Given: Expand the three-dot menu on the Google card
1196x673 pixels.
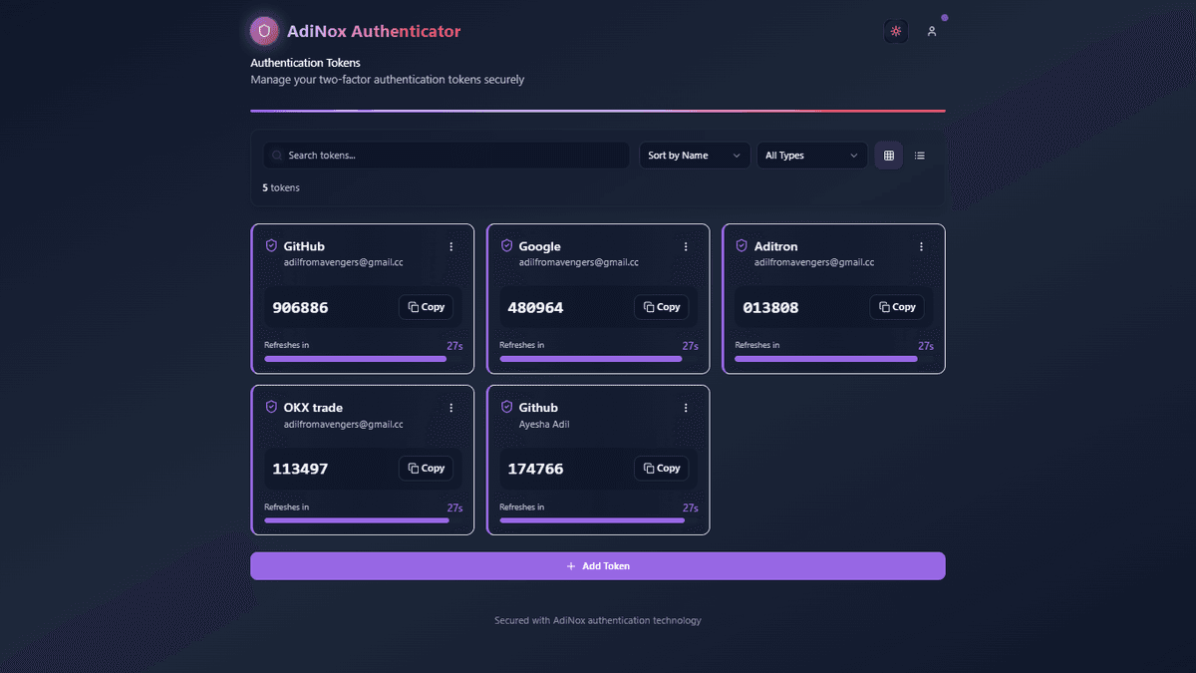Looking at the screenshot, I should [x=686, y=246].
